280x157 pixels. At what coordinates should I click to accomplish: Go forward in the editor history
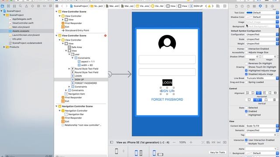[66, 6]
